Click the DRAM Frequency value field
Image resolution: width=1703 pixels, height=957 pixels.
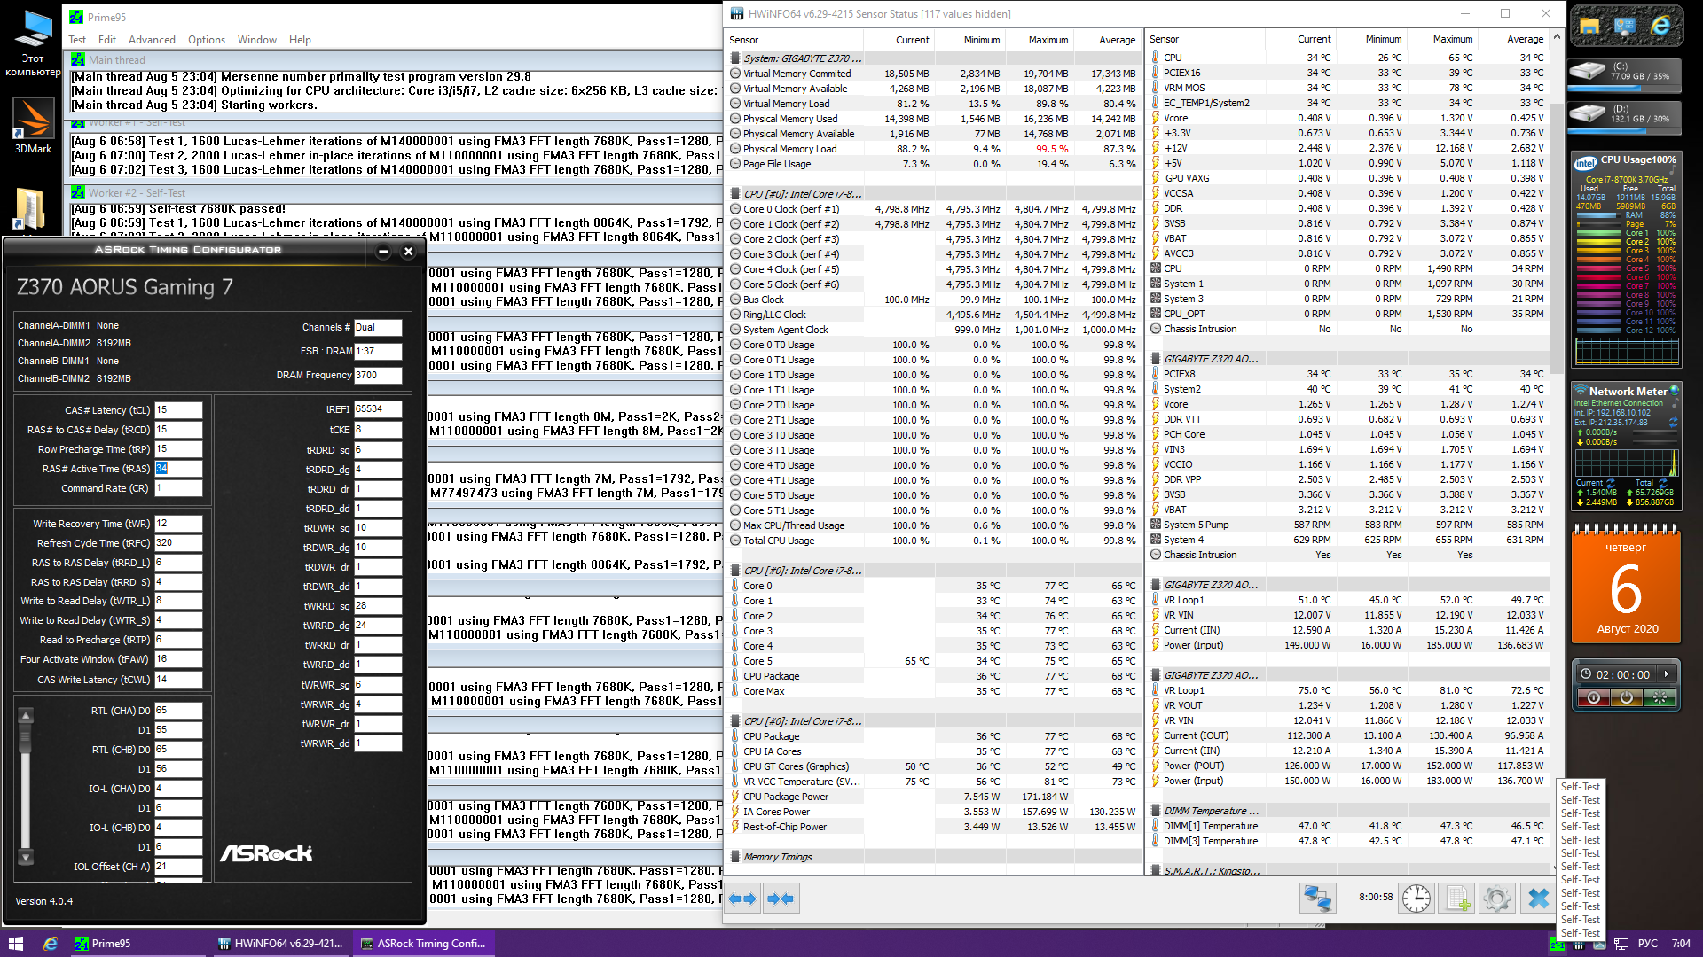tap(377, 375)
